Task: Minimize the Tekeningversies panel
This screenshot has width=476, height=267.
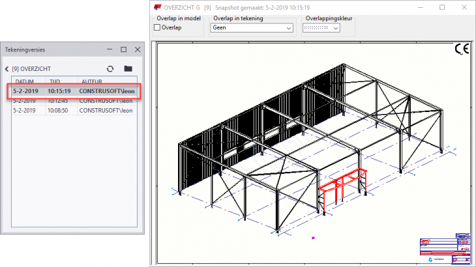Action: [109, 49]
